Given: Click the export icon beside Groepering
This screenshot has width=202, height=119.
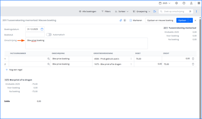Looking at the screenshot, I should click(155, 12).
